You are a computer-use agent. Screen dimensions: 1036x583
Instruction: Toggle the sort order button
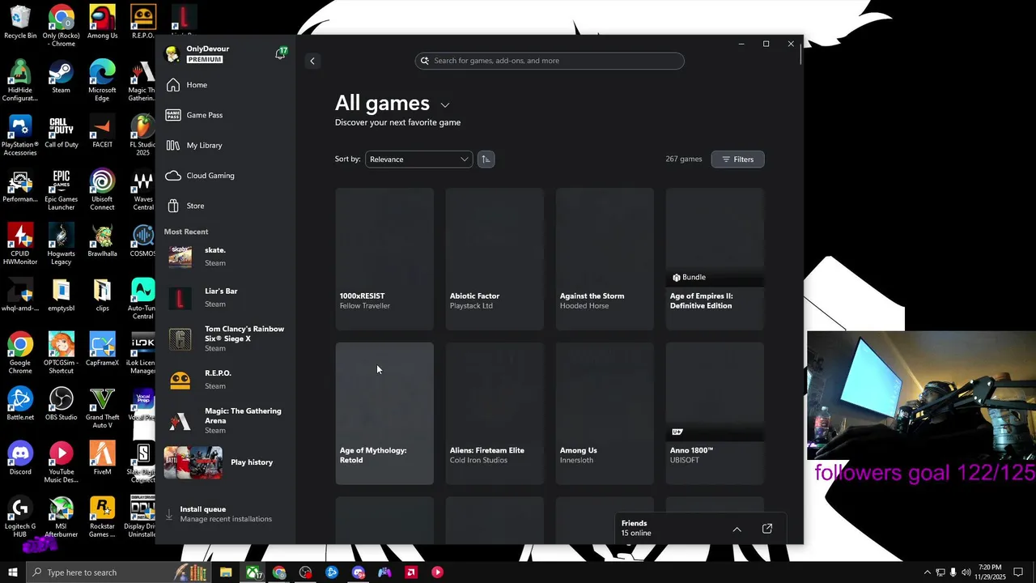[486, 160]
